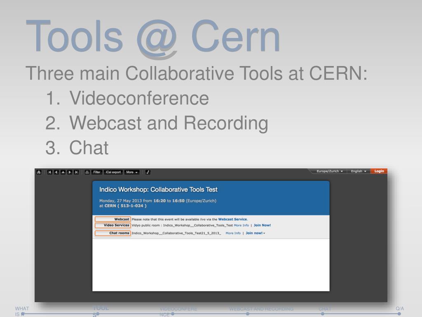Click the Indico Workshop event title
The height and width of the screenshot is (317, 422).
pos(158,190)
